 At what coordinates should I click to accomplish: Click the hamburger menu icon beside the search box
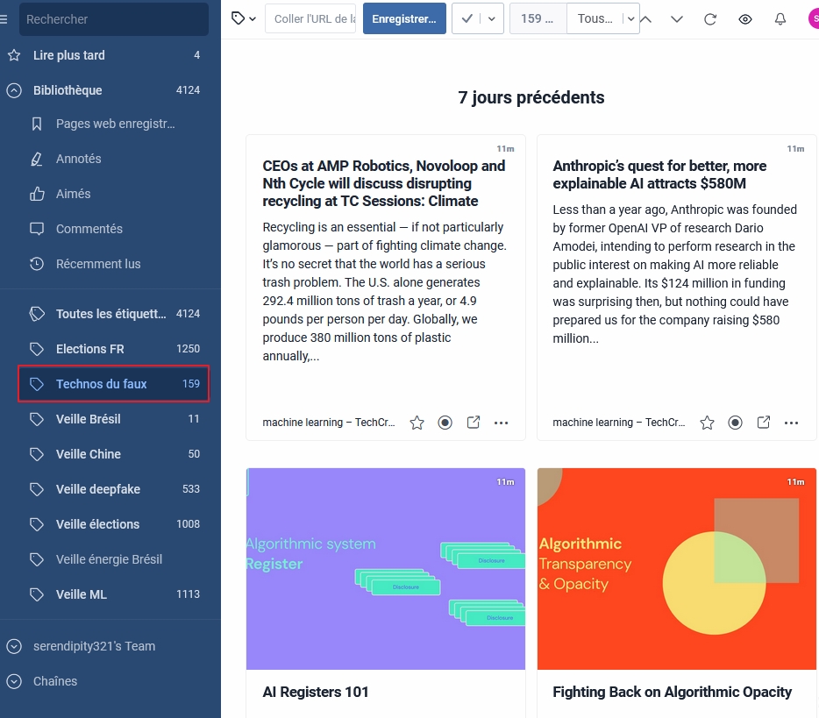(4, 19)
